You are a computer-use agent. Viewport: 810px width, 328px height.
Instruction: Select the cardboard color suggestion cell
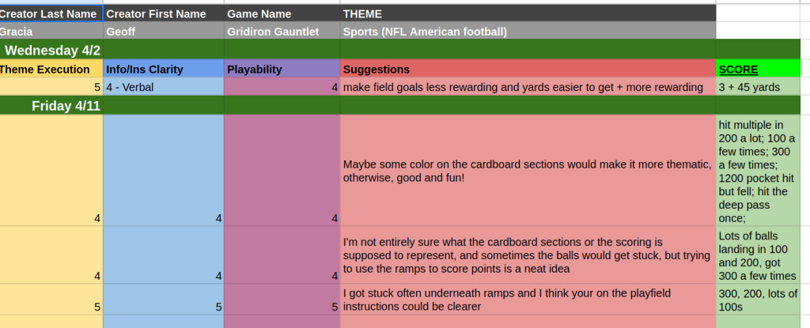pos(527,171)
